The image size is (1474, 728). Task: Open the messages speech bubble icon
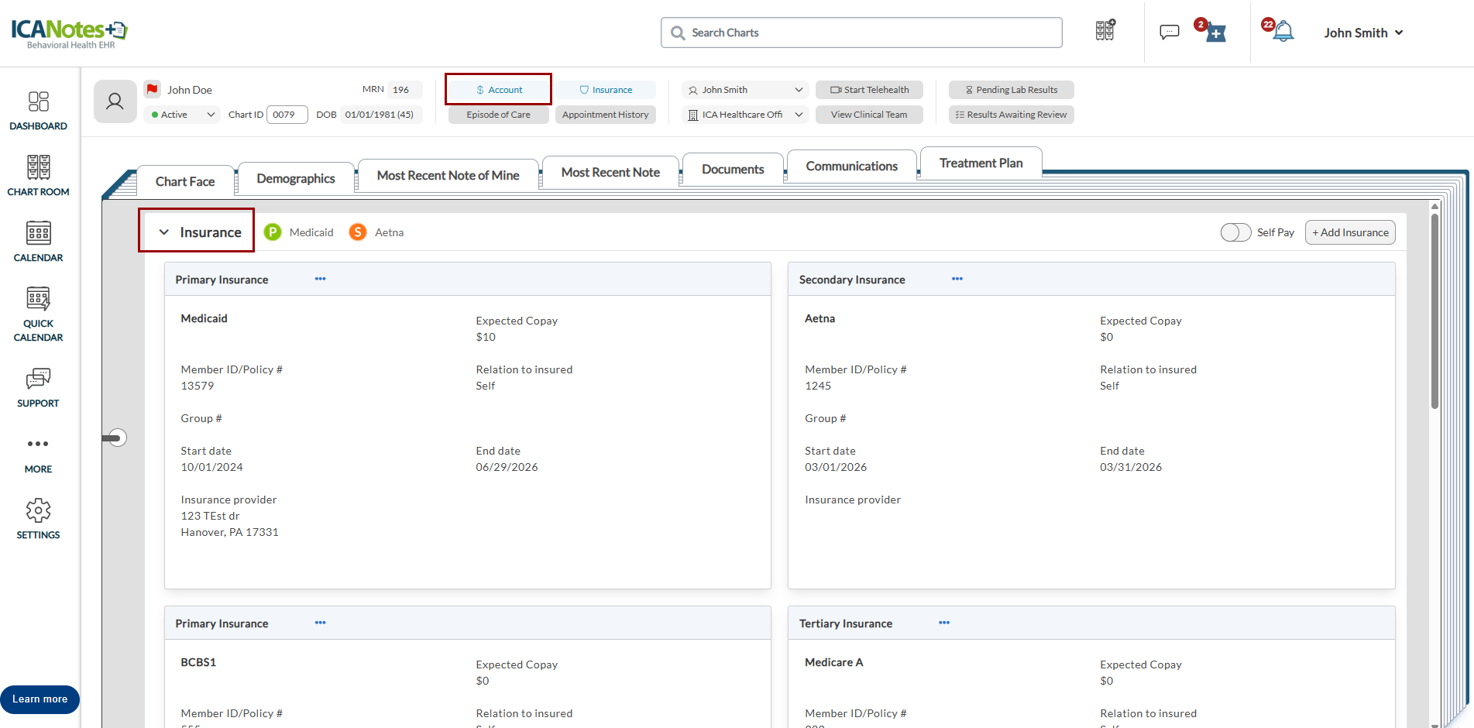click(1169, 32)
